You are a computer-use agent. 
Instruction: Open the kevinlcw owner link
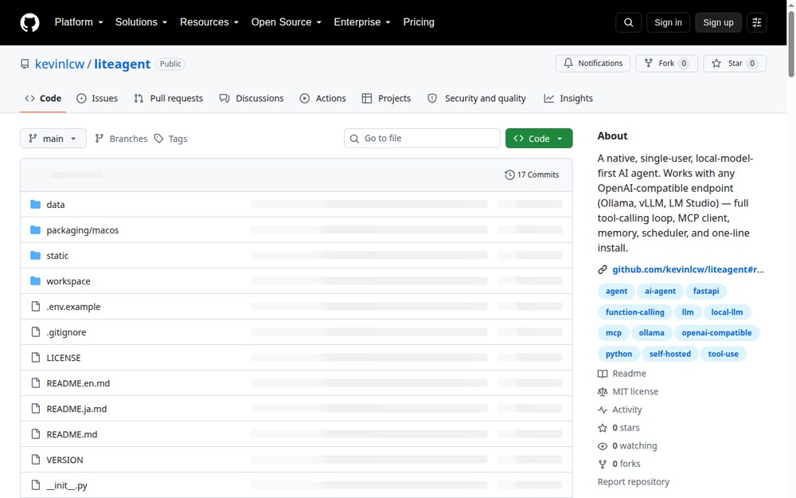tap(60, 64)
